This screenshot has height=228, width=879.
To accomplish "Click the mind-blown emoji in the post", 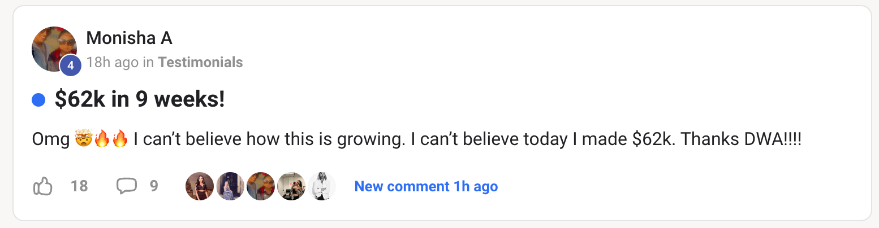I will pyautogui.click(x=83, y=139).
